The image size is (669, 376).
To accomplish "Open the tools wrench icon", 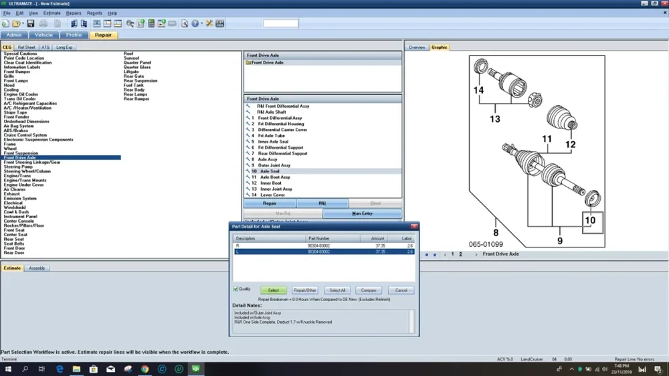I will (209, 23).
